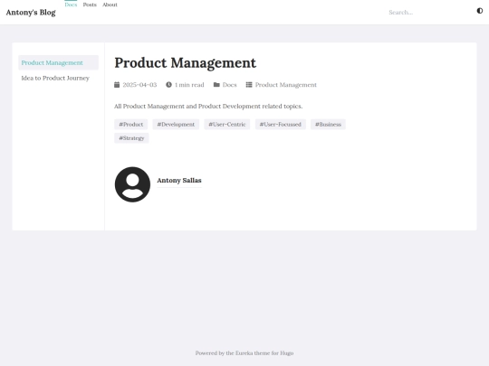Open the Posts navigation tab
This screenshot has height=366, width=489.
[90, 5]
